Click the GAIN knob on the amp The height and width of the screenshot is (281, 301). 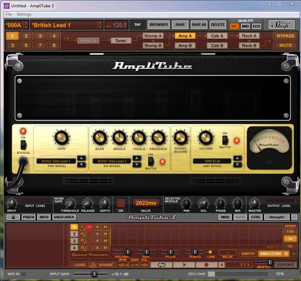[x=61, y=138]
